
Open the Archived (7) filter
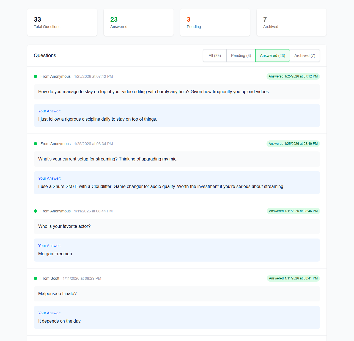pos(304,56)
